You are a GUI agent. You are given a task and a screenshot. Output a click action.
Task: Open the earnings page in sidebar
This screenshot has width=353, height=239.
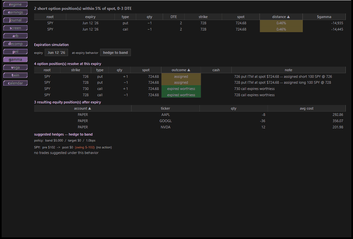[x=15, y=12]
